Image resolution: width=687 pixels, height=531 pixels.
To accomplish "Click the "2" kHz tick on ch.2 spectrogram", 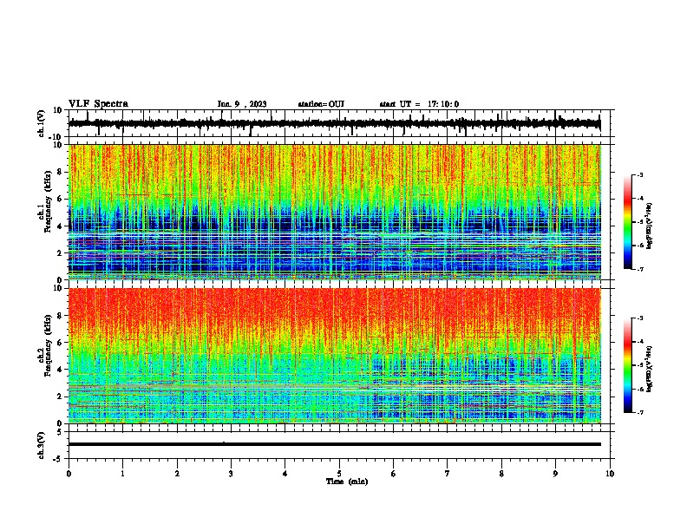I will (61, 397).
